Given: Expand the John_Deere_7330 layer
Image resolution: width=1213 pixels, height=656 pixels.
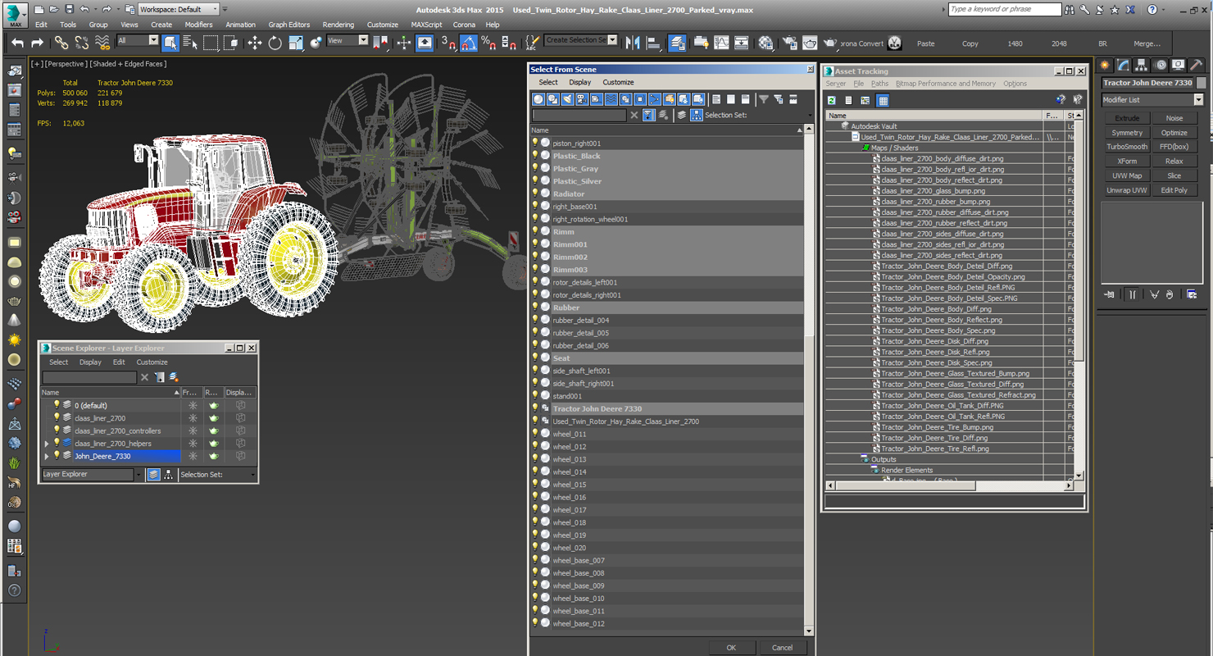Looking at the screenshot, I should click(47, 456).
